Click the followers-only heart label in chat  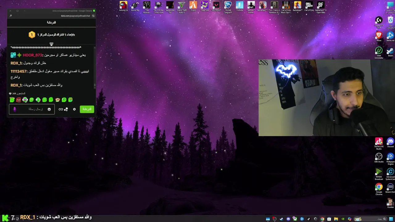coord(17,93)
